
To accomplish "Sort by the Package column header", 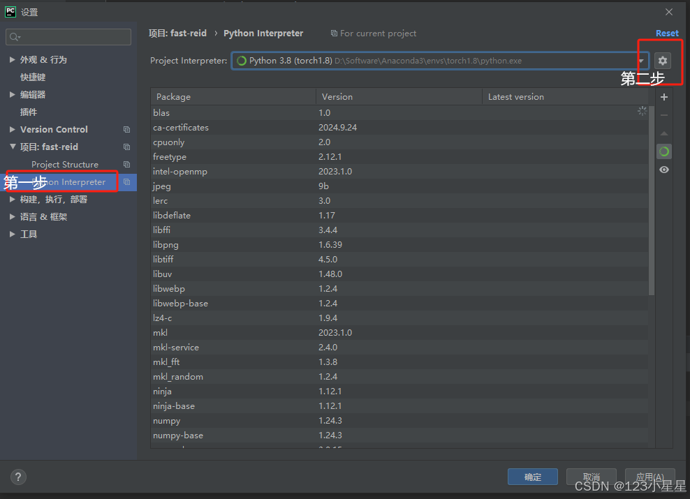I will pyautogui.click(x=233, y=97).
